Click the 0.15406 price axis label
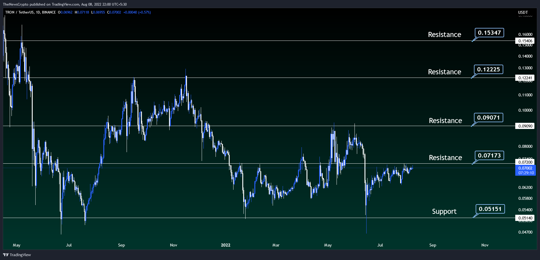 [x=525, y=41]
